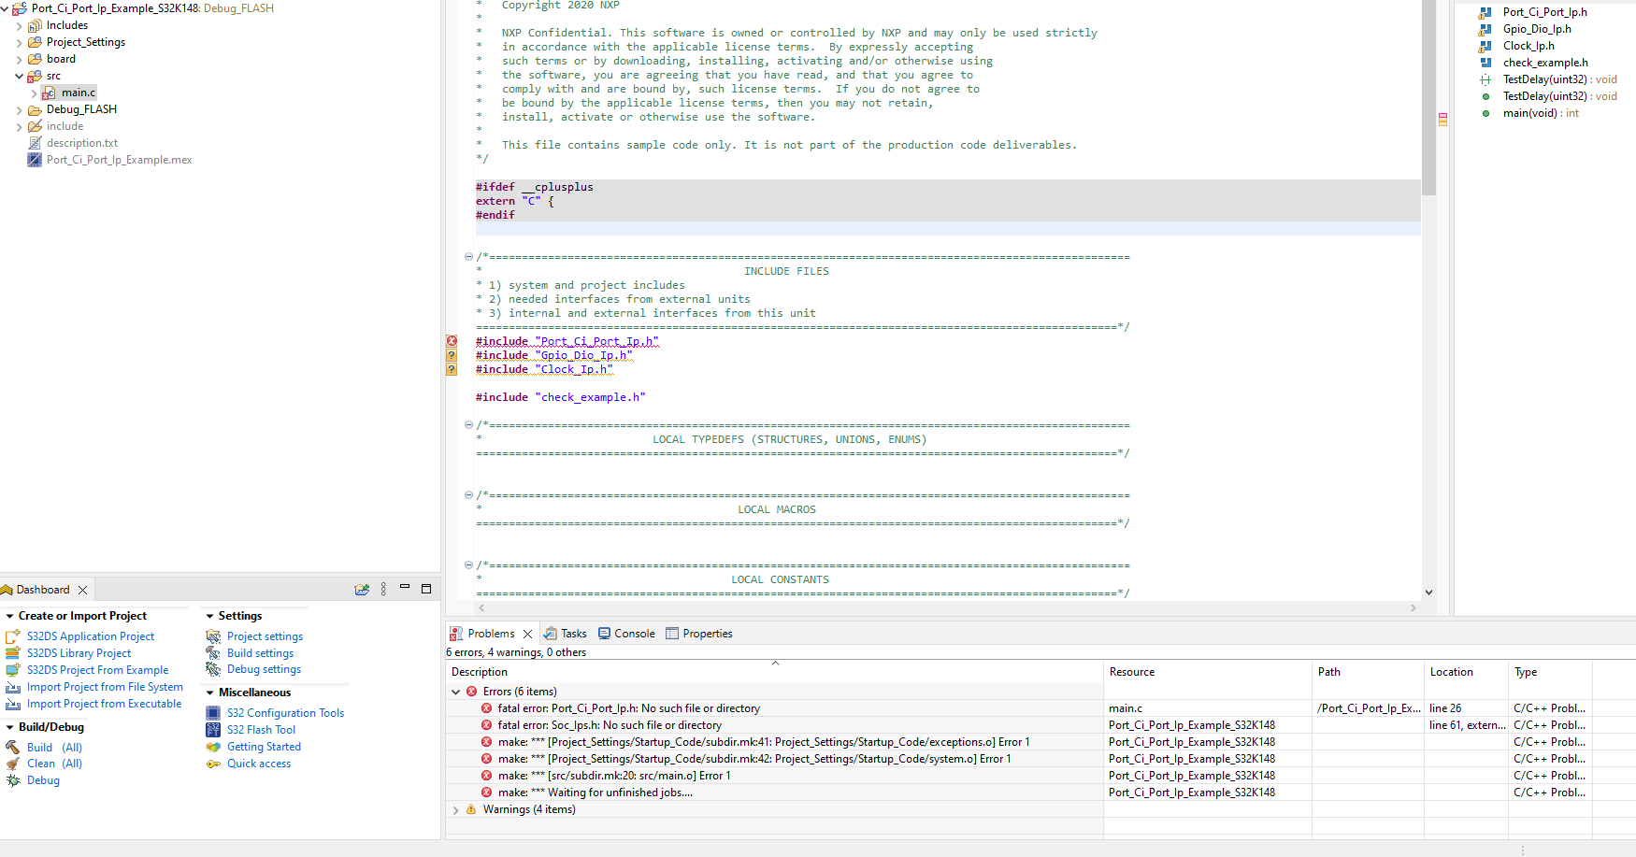Open S32 Configuration Tools

(285, 713)
